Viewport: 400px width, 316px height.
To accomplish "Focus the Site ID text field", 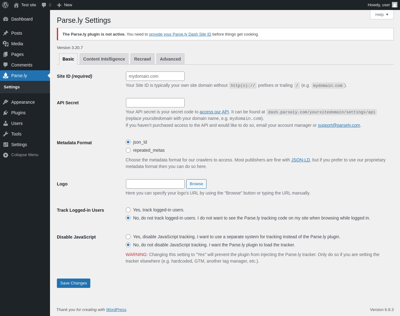I will [155, 76].
